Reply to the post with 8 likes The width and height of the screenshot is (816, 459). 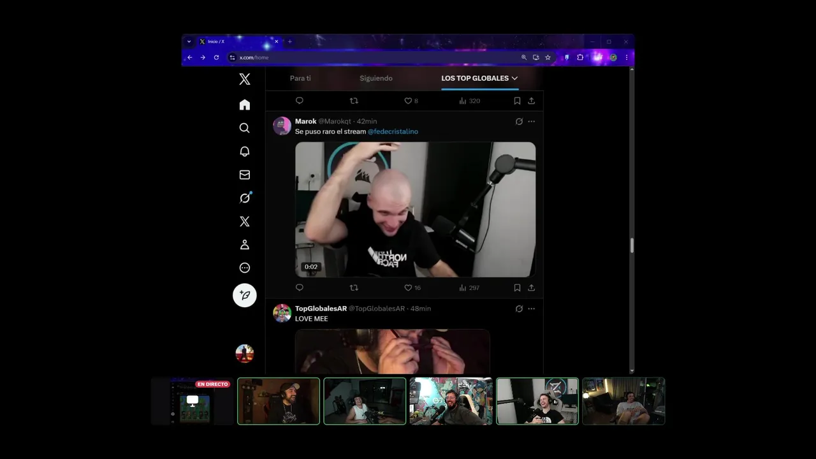point(300,101)
